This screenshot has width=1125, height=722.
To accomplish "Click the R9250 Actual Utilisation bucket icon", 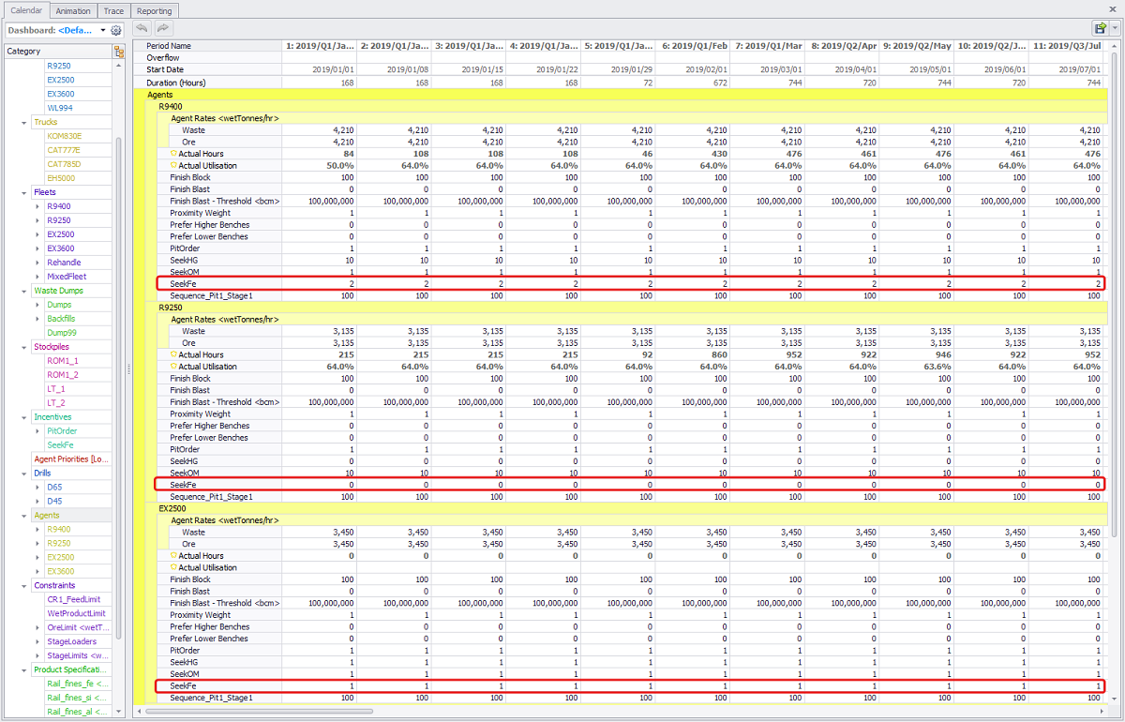I will point(173,367).
